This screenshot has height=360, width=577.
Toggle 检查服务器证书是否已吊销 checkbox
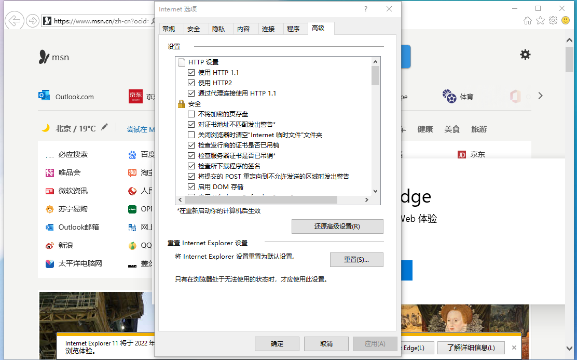[x=191, y=155]
